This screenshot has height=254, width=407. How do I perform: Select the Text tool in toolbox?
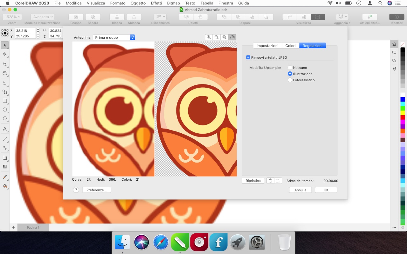[5, 129]
